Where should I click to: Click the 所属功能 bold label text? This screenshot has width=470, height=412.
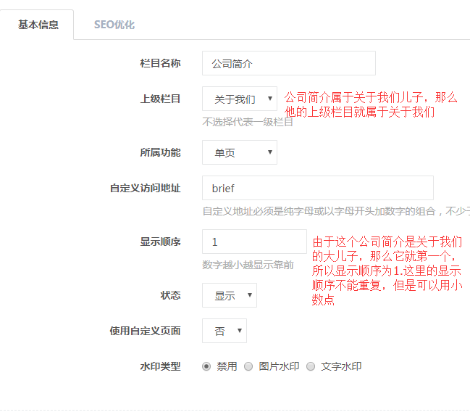[160, 152]
